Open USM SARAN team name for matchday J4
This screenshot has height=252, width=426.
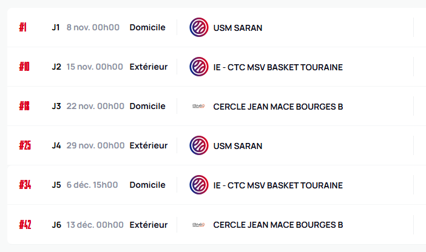(238, 146)
